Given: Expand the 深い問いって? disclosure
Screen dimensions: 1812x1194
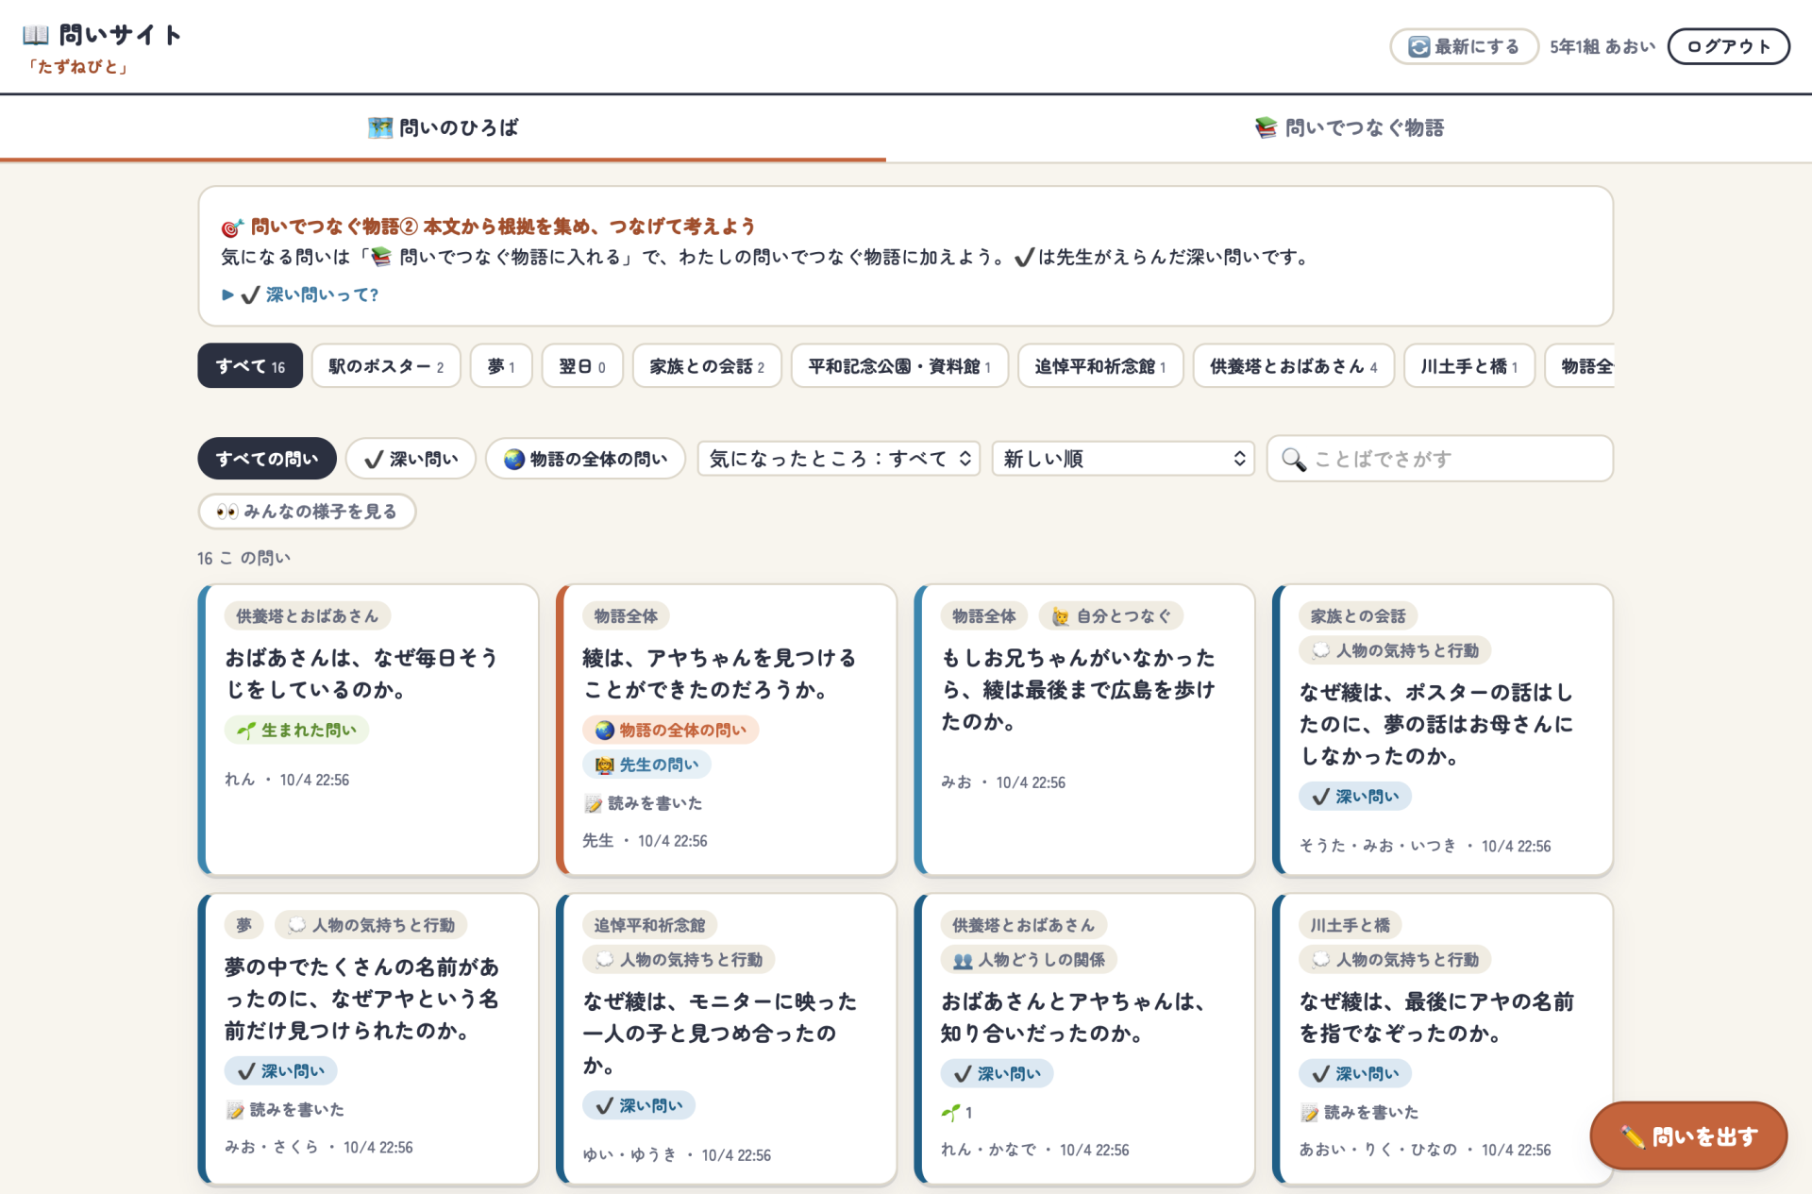Looking at the screenshot, I should point(300,294).
